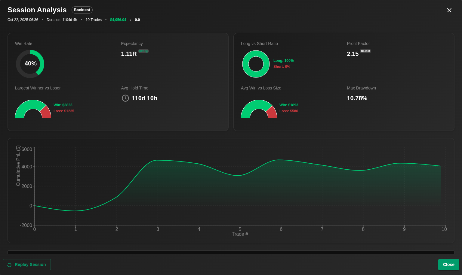Click the Max Drawdown 10.78% value
This screenshot has height=275, width=462.
pyautogui.click(x=357, y=98)
